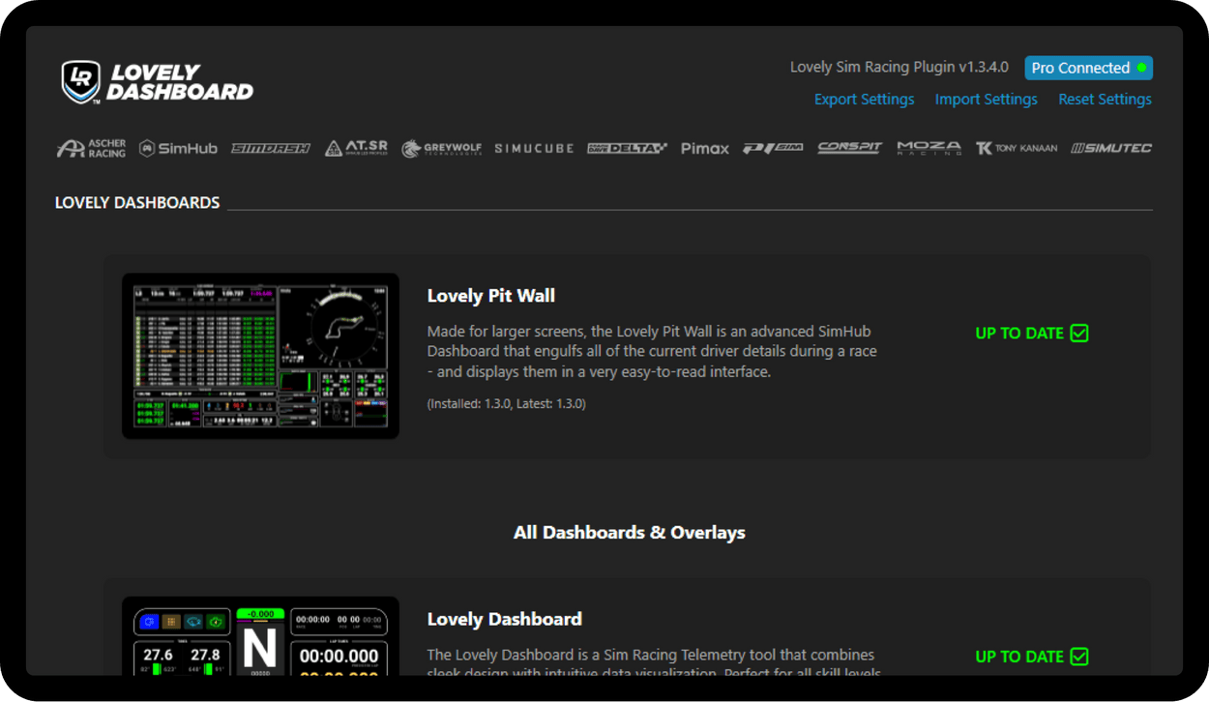The width and height of the screenshot is (1209, 702).
Task: Click the Import Settings link
Action: point(986,99)
